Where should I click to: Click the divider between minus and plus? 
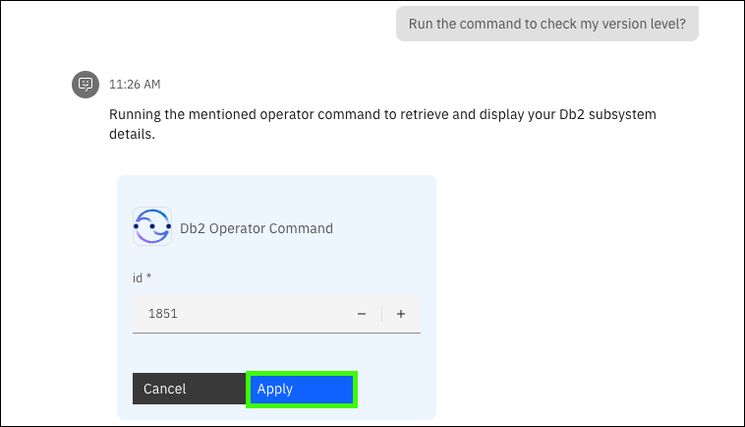tap(381, 314)
